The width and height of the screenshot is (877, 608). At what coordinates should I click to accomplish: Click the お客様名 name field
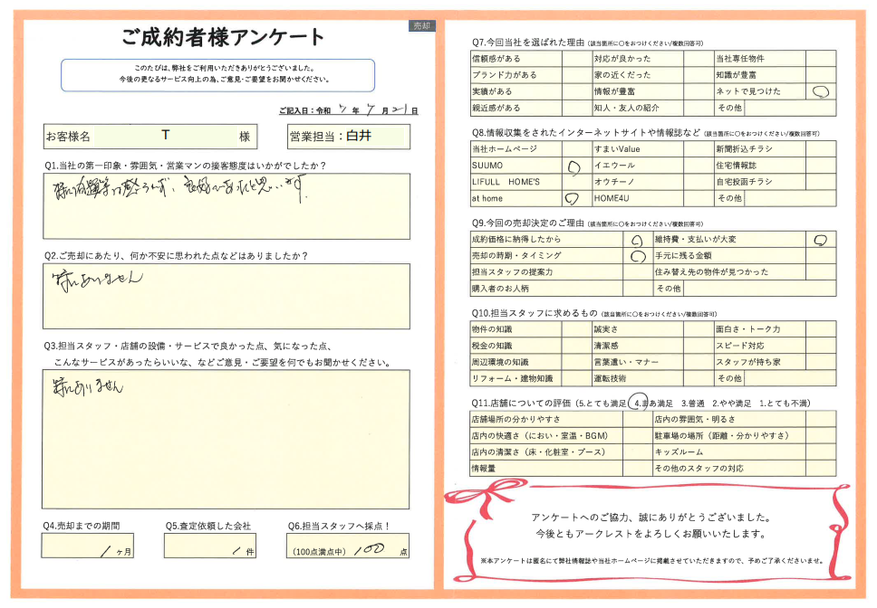coord(149,137)
